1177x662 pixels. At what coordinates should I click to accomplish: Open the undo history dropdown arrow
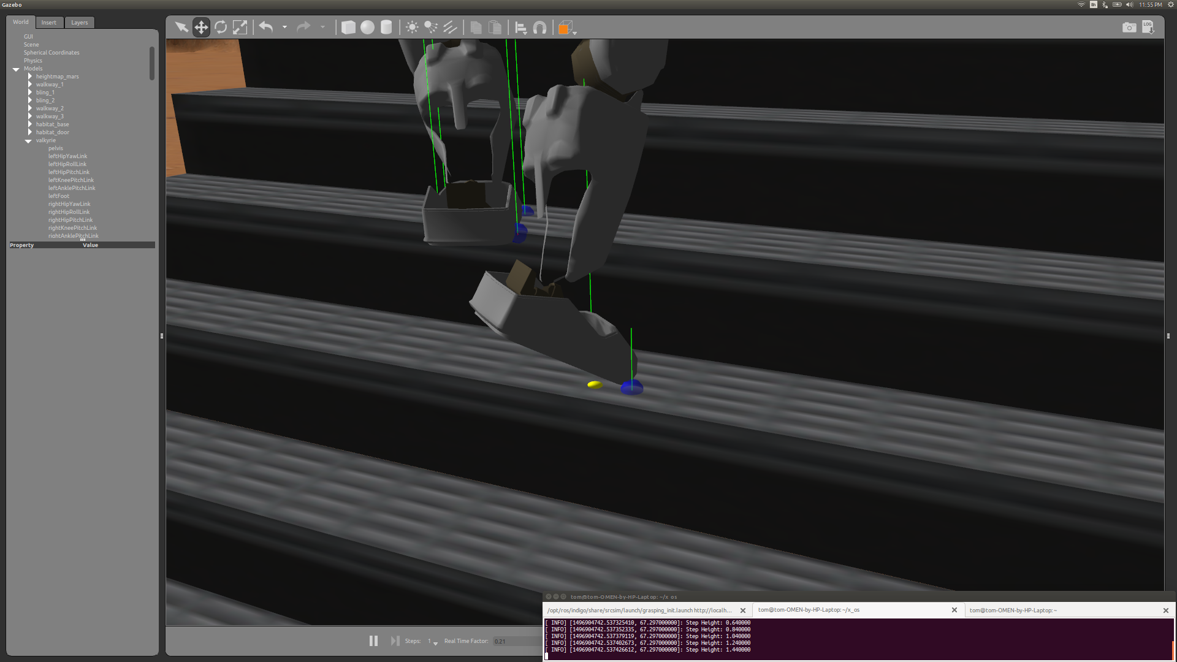(284, 27)
